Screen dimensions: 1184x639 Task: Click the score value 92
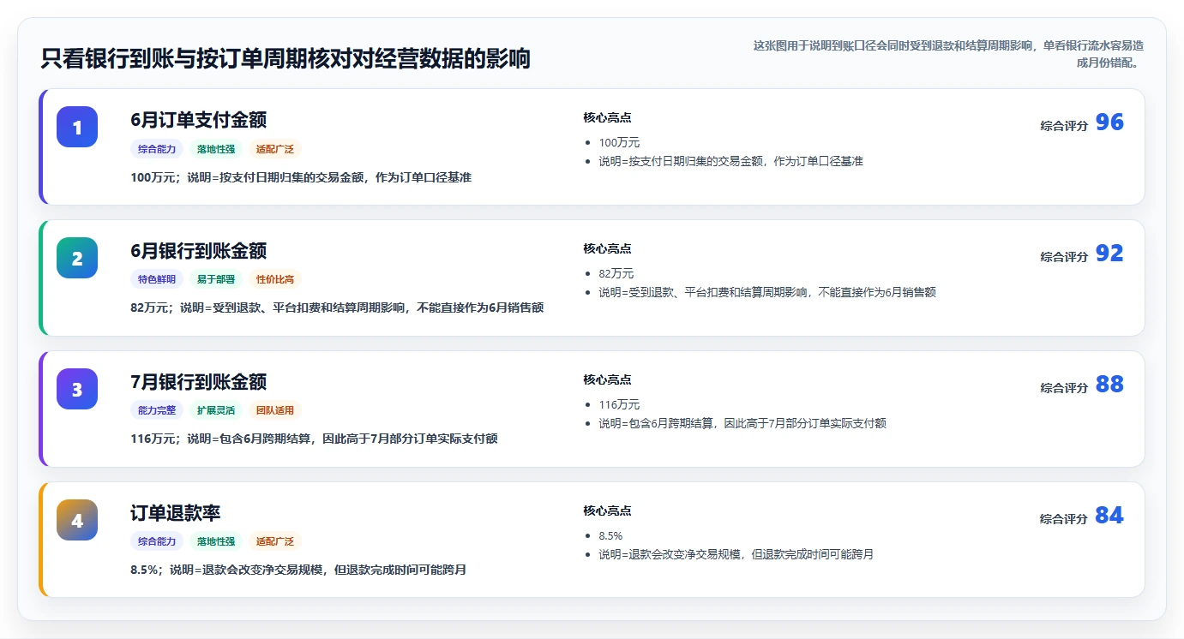point(1109,254)
